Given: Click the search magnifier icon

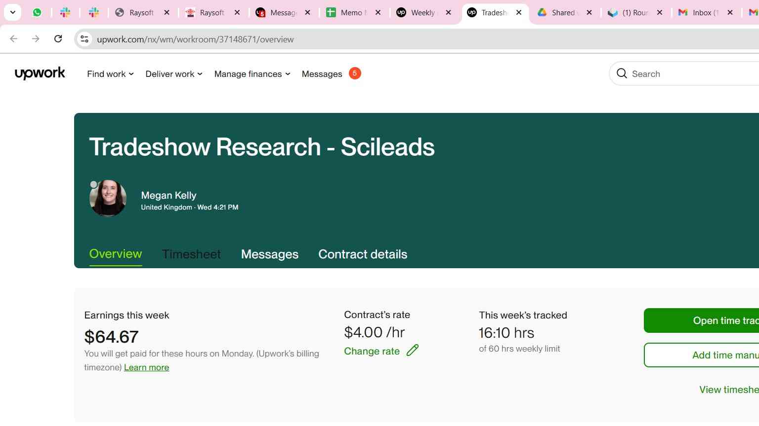Looking at the screenshot, I should 622,73.
